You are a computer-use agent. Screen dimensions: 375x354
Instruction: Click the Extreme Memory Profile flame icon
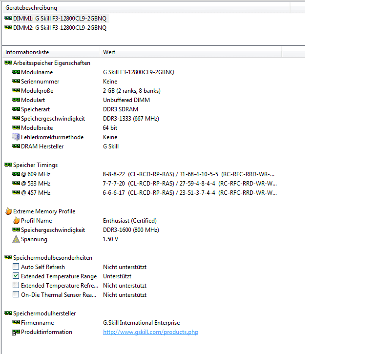[8, 211]
